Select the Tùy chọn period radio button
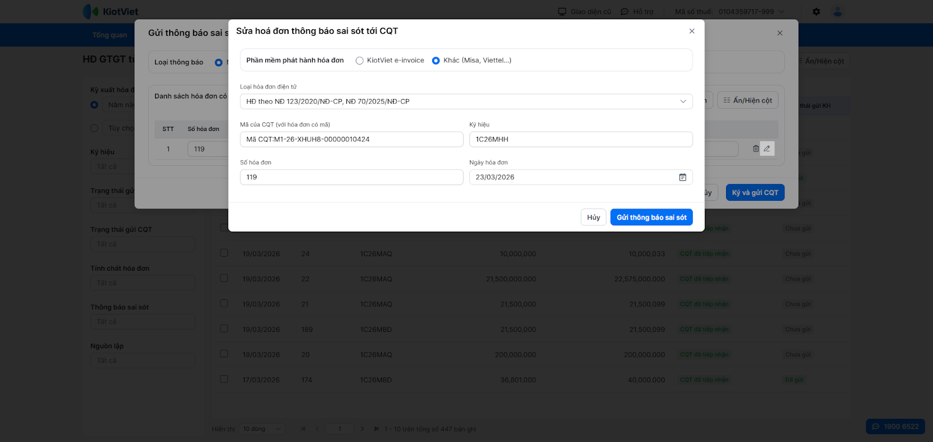The image size is (933, 442). (x=94, y=128)
